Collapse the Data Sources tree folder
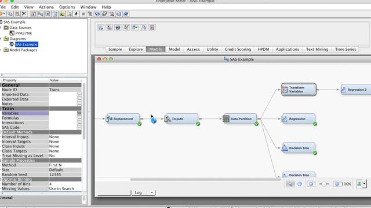 click(1, 28)
